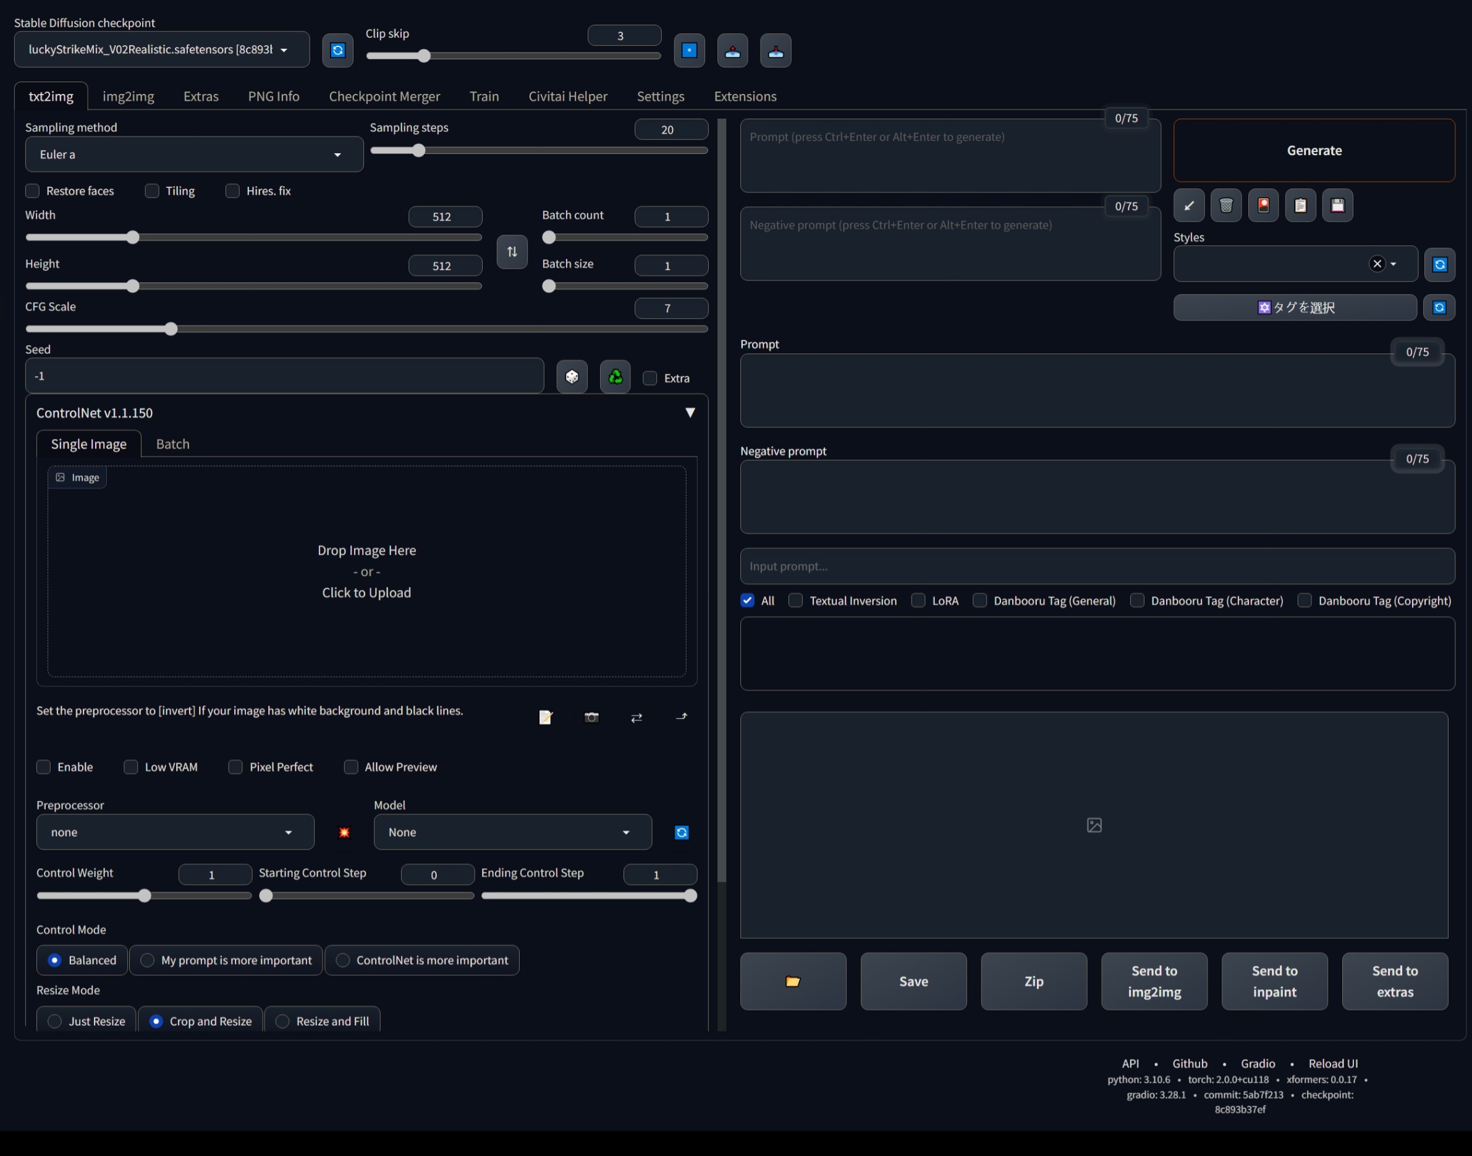Open the ControlNet webcam camera icon
The width and height of the screenshot is (1472, 1156).
591,717
